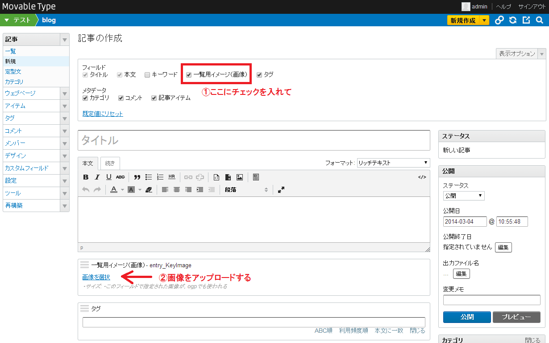The height and width of the screenshot is (343, 549).
Task: Expand the デザイン sidebar section
Action: click(x=64, y=155)
